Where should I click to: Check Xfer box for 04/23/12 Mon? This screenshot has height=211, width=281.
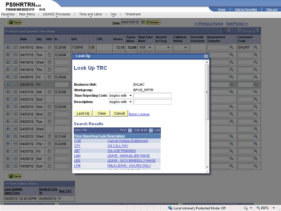(50, 114)
